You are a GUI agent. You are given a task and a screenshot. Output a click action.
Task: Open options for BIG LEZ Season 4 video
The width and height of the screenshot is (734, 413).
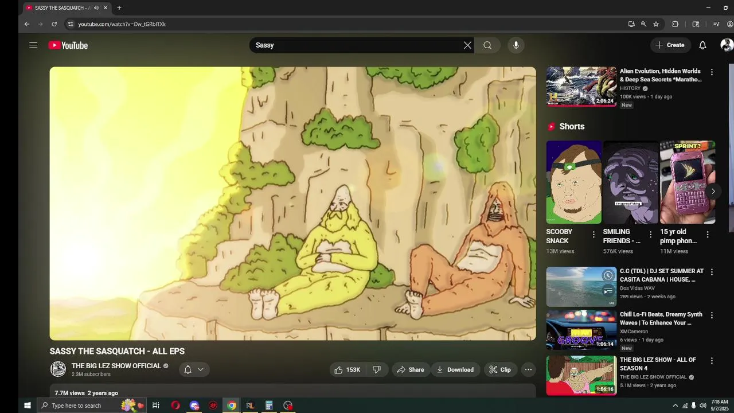712,361
